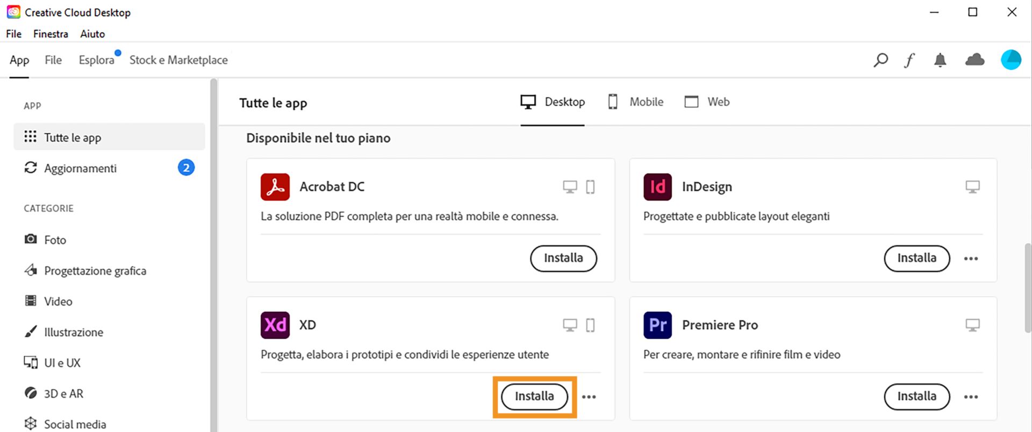Open more options for XD
Screen dimensions: 1032x432
[x=589, y=397]
